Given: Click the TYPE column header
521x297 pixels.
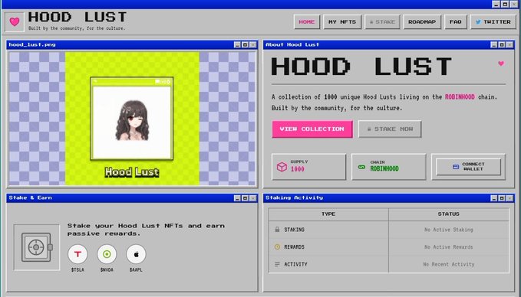Looking at the screenshot, I should tap(328, 214).
